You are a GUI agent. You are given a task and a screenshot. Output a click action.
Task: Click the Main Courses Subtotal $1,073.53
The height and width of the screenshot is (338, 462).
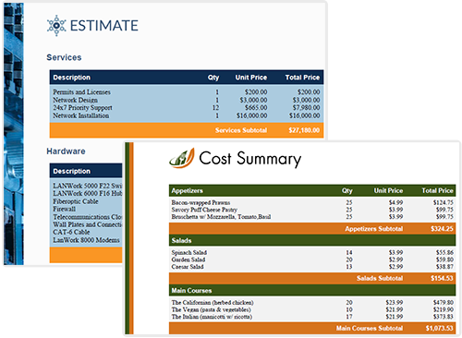point(439,328)
